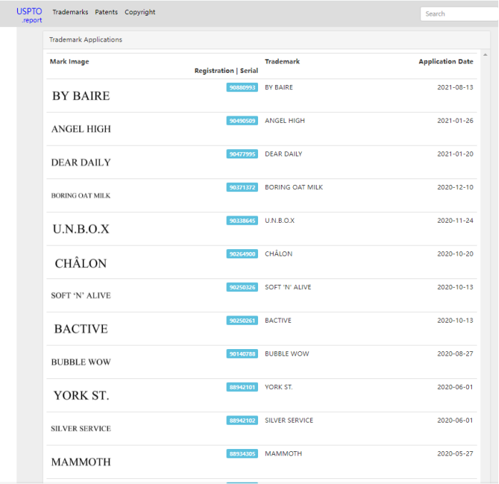Open the Trademarks menu item

click(70, 12)
